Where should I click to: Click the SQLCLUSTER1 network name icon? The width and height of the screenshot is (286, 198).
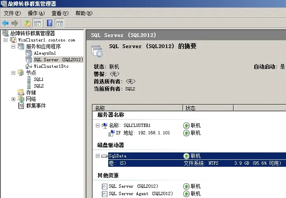[x=105, y=126]
